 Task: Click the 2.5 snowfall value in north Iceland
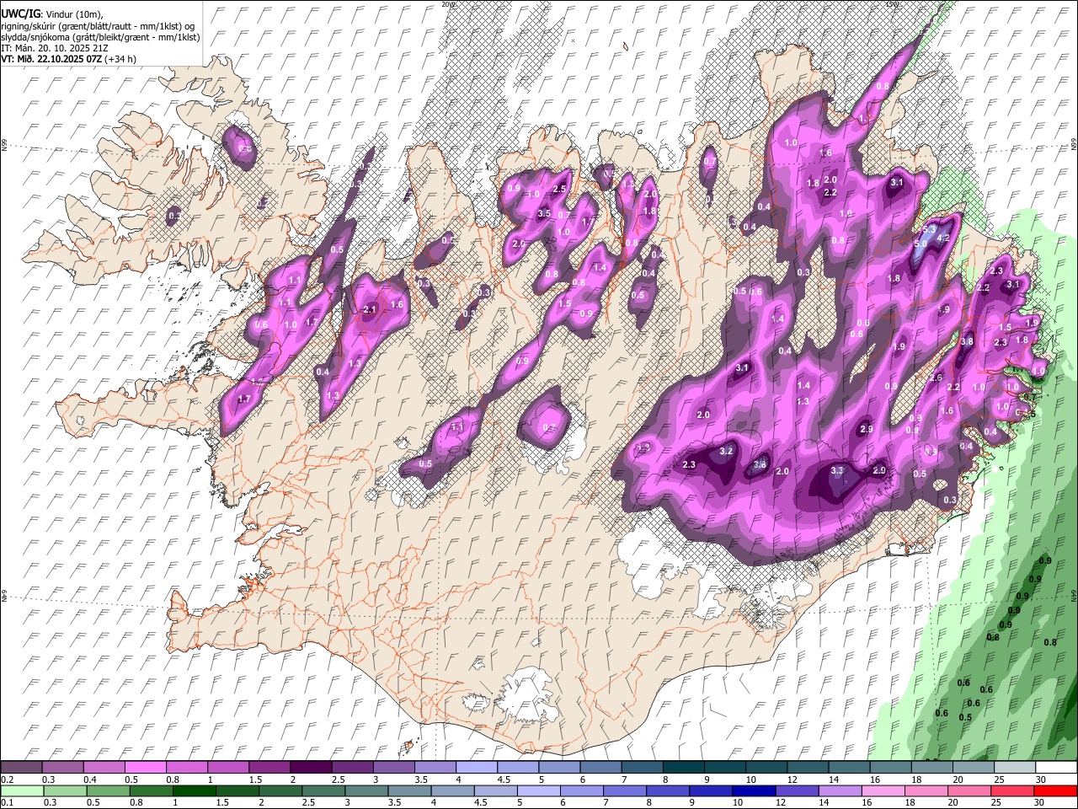click(559, 189)
